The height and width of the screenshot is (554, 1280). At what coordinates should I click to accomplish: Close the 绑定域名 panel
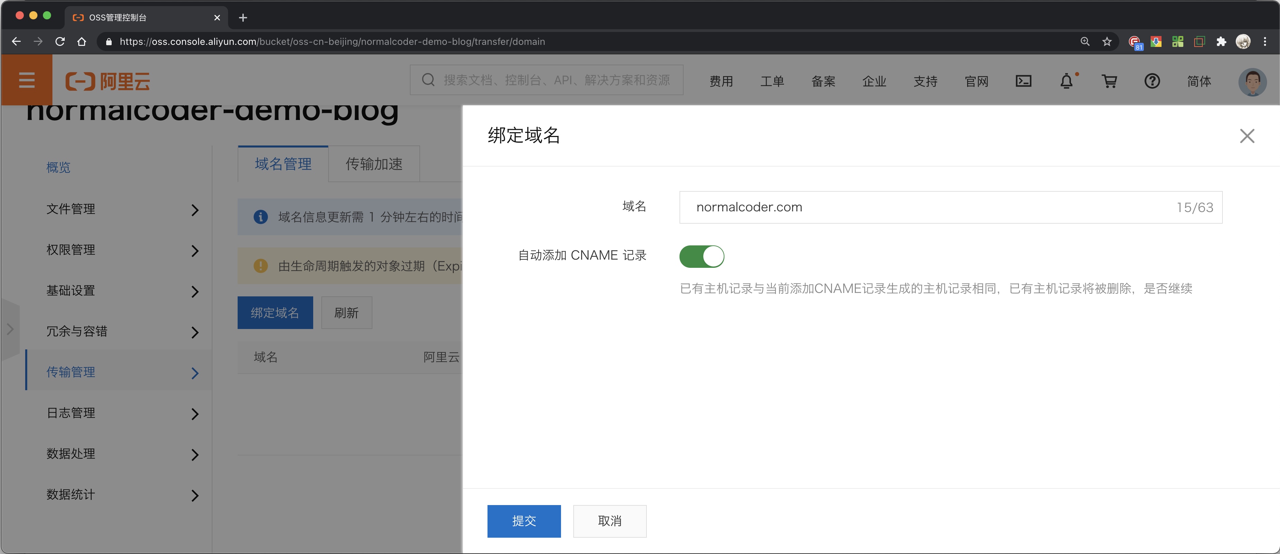(x=1247, y=135)
